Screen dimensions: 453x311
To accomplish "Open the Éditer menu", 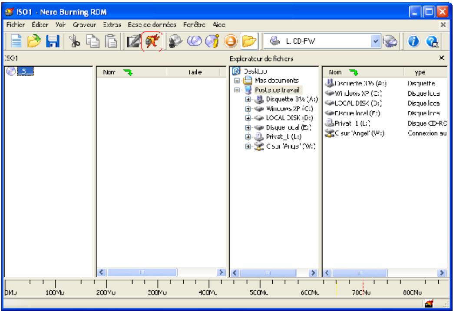I will coord(40,25).
